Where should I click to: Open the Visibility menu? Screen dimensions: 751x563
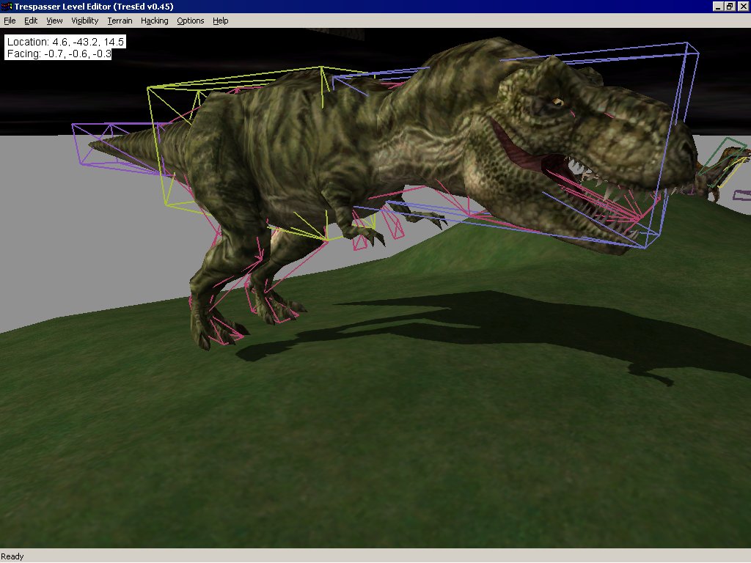pos(85,21)
